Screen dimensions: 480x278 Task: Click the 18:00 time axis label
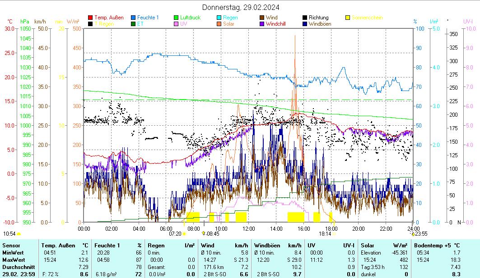pyautogui.click(x=331, y=228)
